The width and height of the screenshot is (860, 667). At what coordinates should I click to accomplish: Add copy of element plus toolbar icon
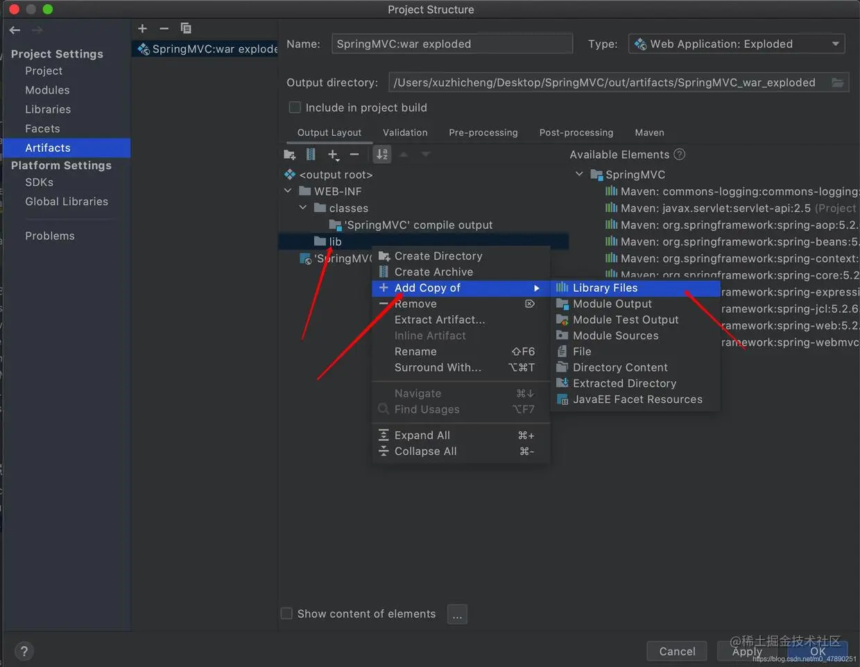(334, 155)
